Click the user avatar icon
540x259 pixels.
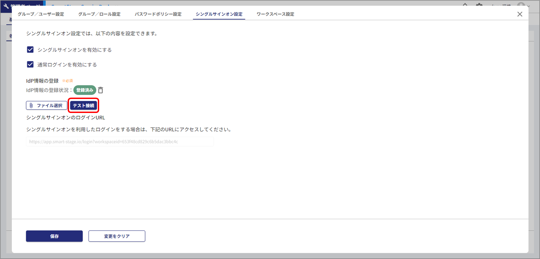pos(521,5)
